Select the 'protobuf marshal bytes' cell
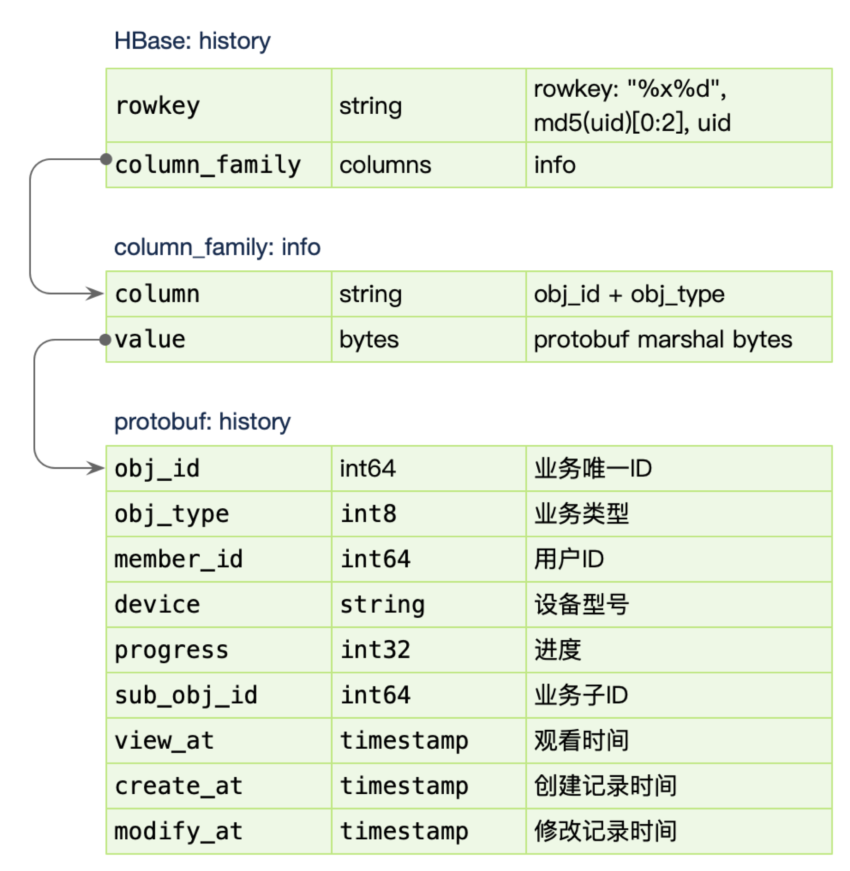The height and width of the screenshot is (871, 850). [679, 339]
